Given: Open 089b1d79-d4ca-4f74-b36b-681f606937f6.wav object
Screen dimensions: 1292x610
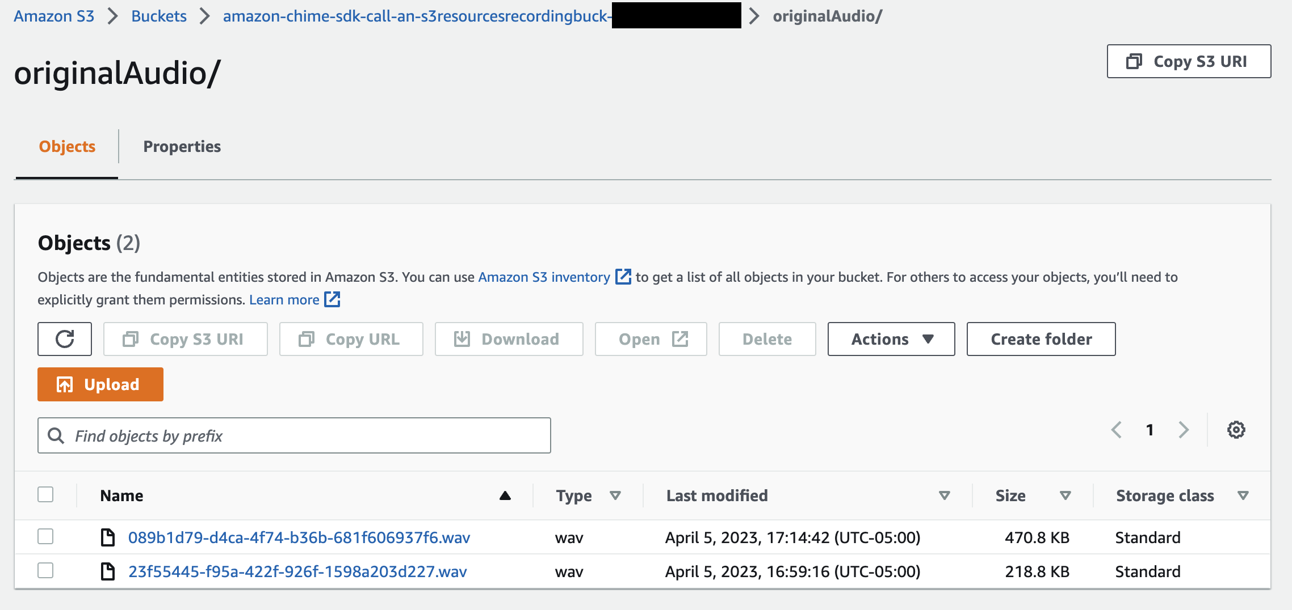Looking at the screenshot, I should click(299, 537).
